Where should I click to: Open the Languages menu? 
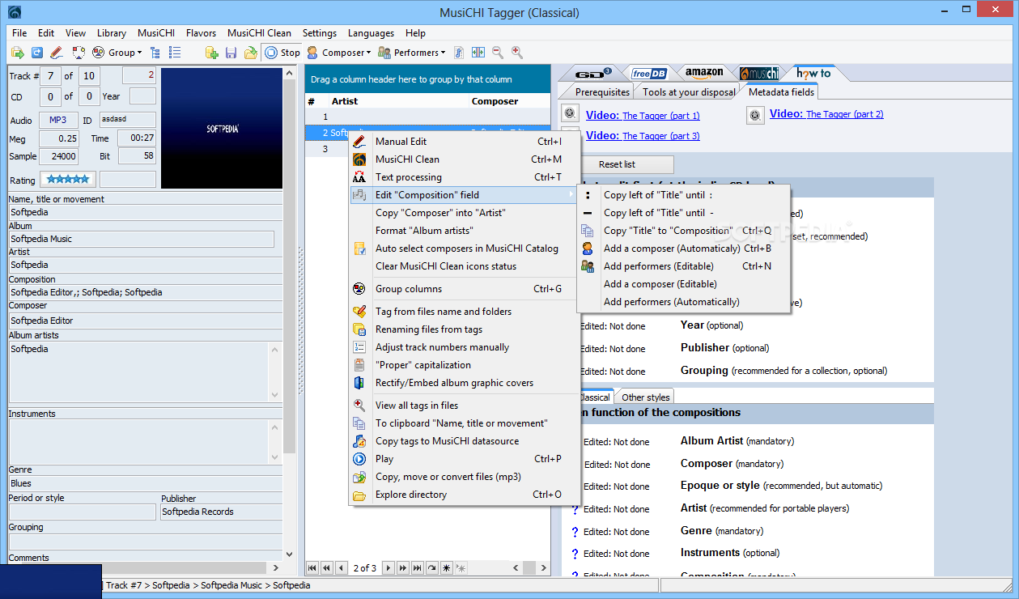click(371, 33)
